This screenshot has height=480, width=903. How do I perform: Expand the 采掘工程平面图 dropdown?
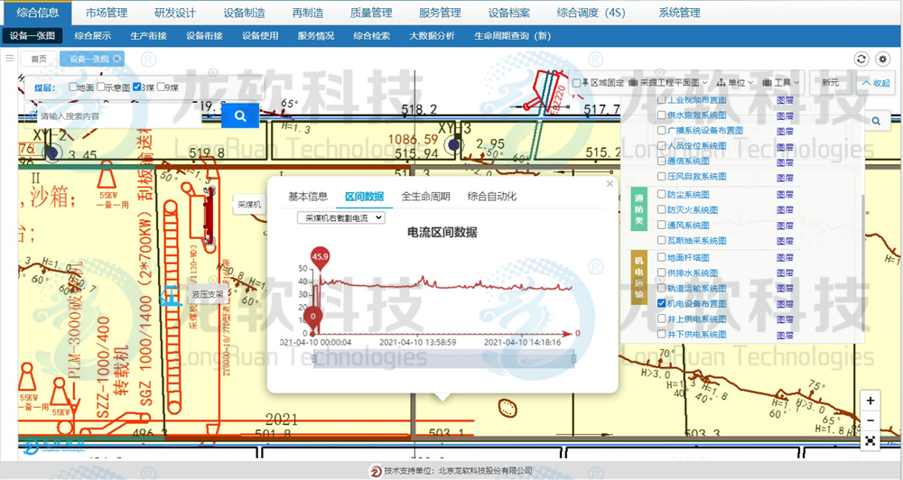click(x=669, y=83)
